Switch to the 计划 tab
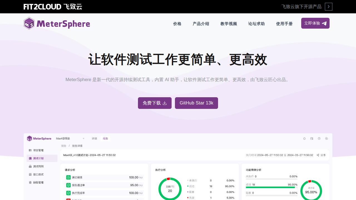The image size is (356, 200). point(94,138)
